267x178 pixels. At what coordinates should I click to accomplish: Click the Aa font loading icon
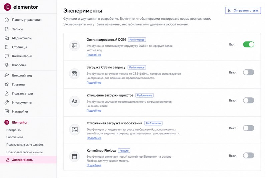[x=74, y=101]
